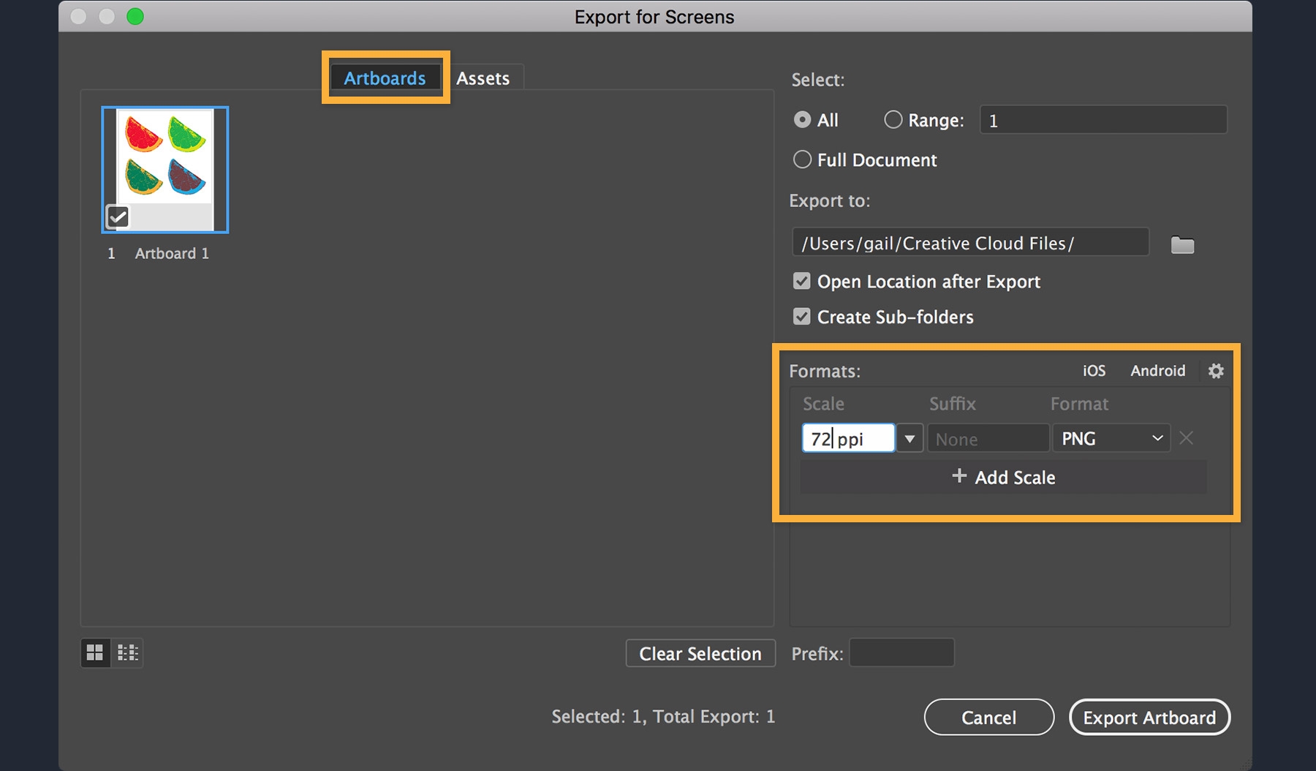Viewport: 1316px width, 771px height.
Task: Select the Artboards tab
Action: pyautogui.click(x=385, y=78)
